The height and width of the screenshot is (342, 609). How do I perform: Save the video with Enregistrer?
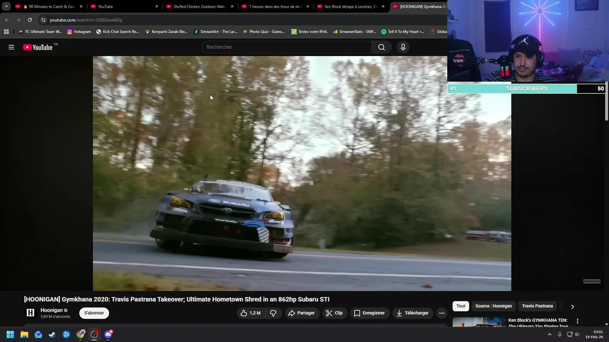coord(369,313)
